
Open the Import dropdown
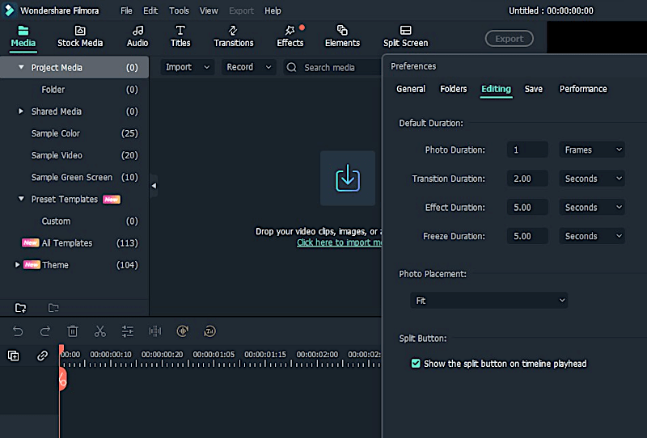click(x=188, y=67)
